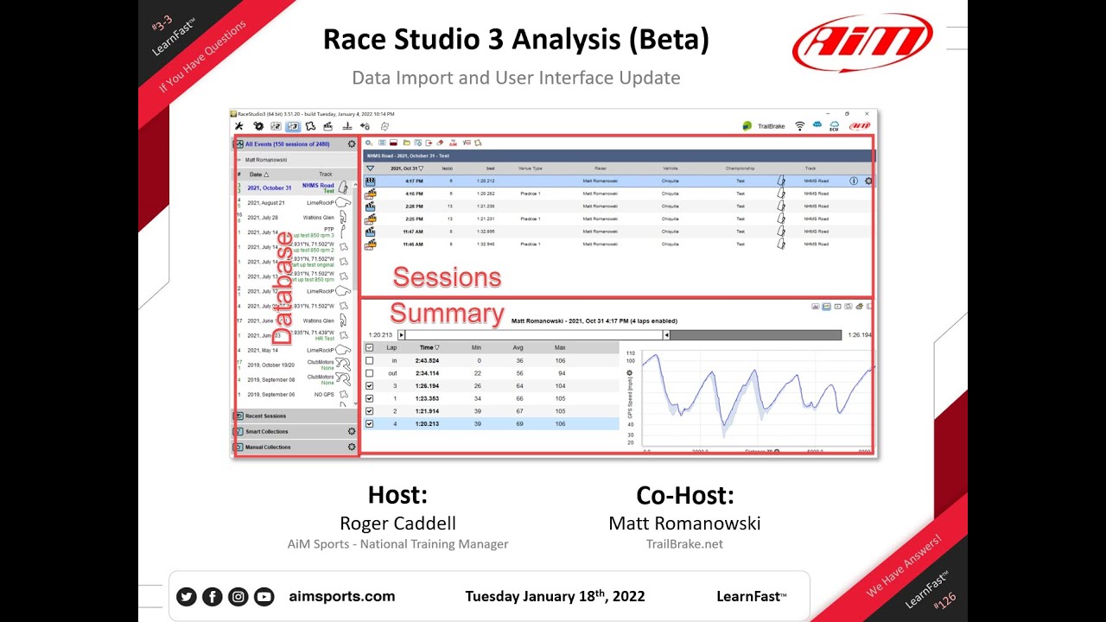The image size is (1106, 622).
Task: Click the magnifier search icon in sessions toolbar
Action: [x=369, y=143]
